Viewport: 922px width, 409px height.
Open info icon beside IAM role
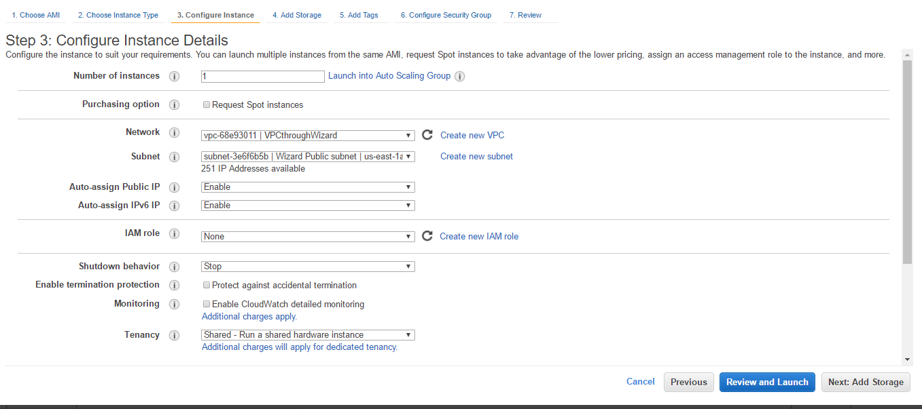click(174, 234)
